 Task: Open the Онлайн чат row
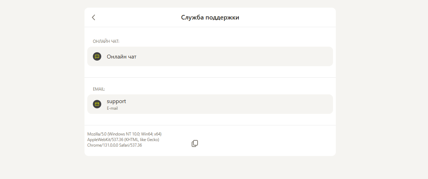point(210,56)
